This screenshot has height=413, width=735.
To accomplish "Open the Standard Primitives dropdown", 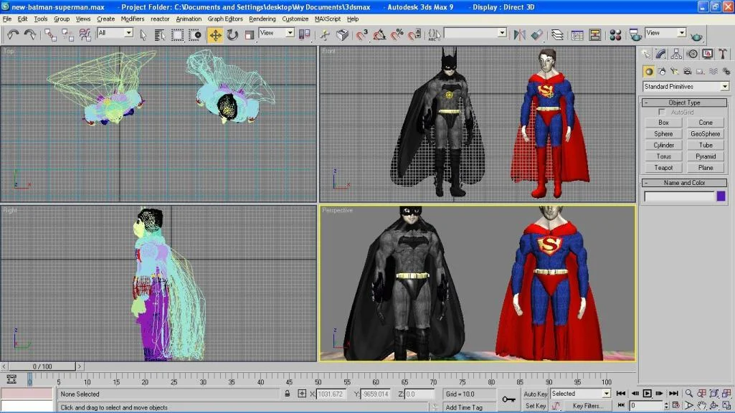I will 686,86.
